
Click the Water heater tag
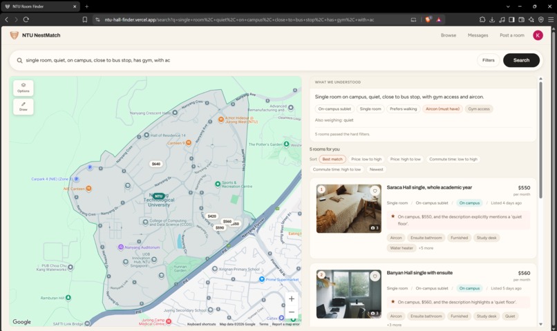coord(402,248)
